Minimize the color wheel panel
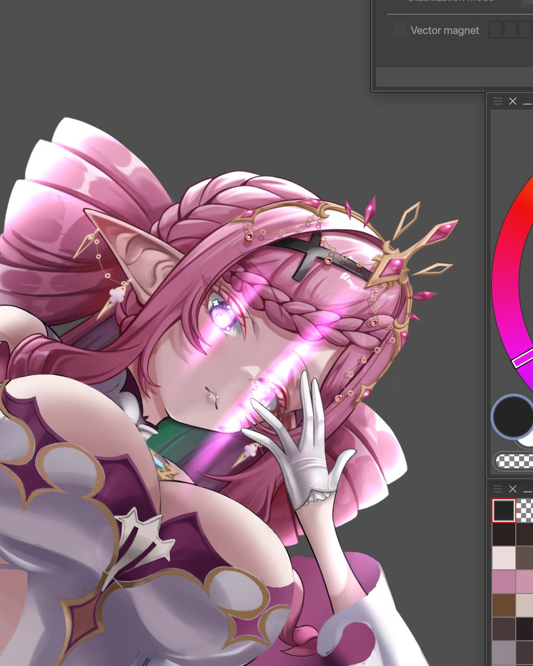The width and height of the screenshot is (533, 666). pos(528,104)
